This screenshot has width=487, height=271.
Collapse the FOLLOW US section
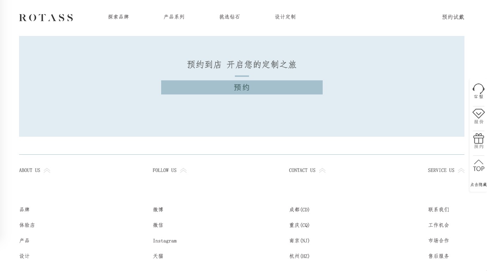pyautogui.click(x=183, y=171)
